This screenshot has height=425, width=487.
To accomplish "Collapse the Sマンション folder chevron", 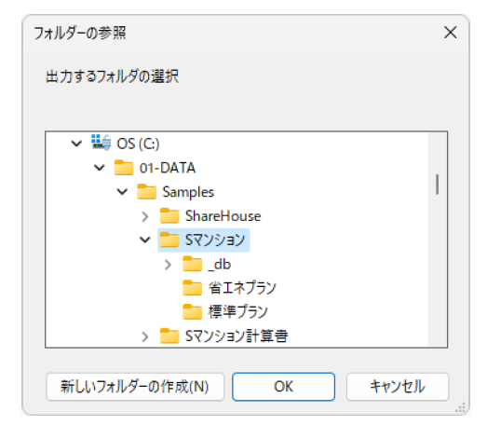I will (144, 240).
